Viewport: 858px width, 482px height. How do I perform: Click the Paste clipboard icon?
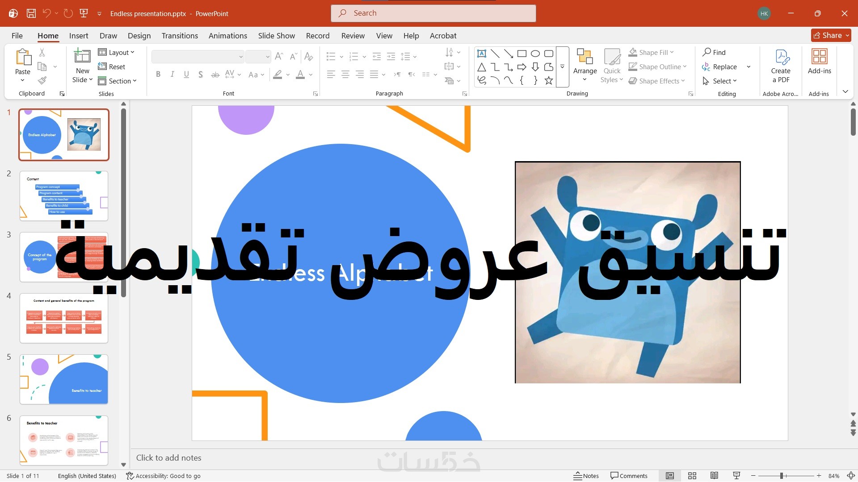pos(23,58)
